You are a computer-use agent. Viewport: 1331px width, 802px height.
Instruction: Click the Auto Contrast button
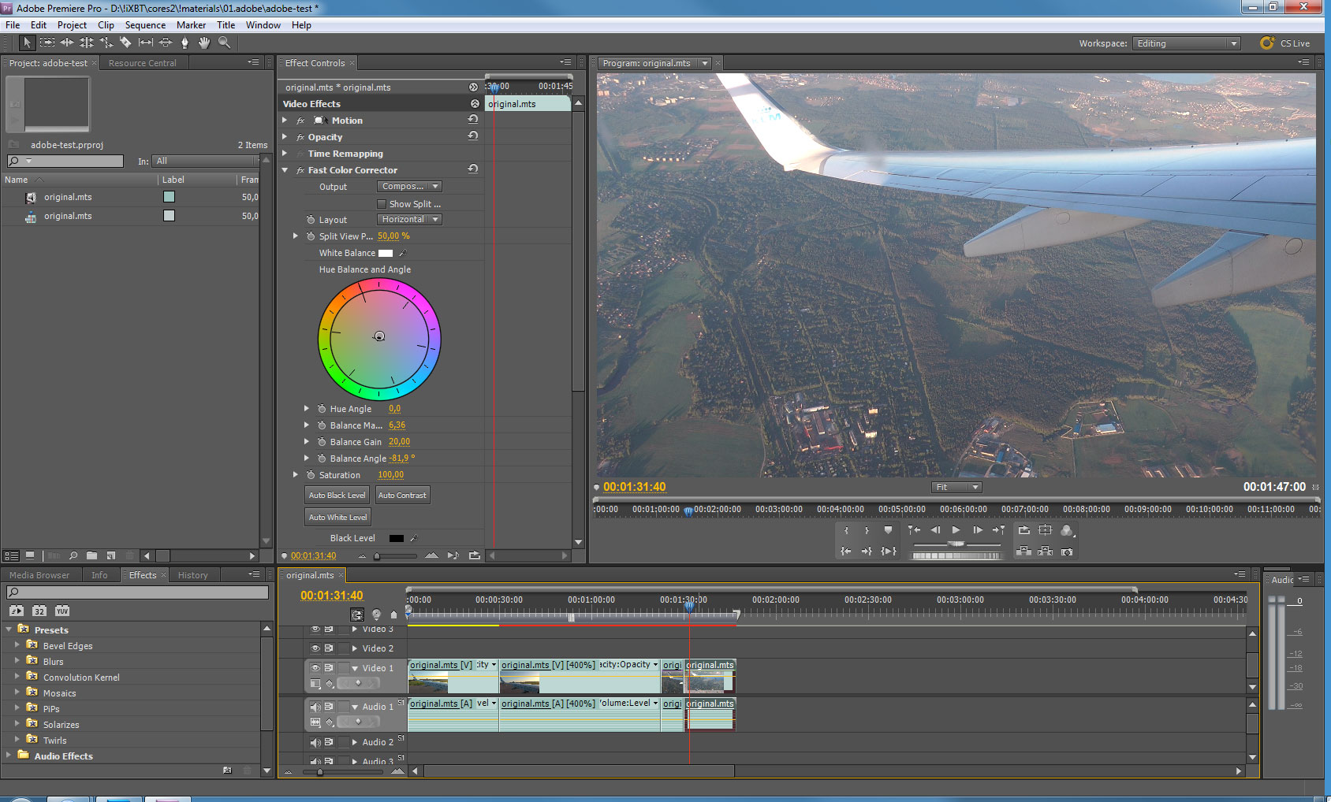tap(402, 496)
